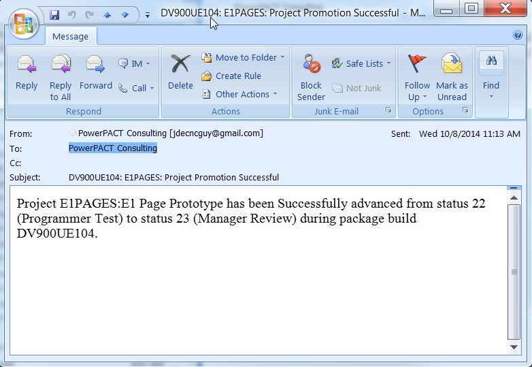Click the Save icon in quick access toolbar
This screenshot has width=532, height=367.
point(54,14)
